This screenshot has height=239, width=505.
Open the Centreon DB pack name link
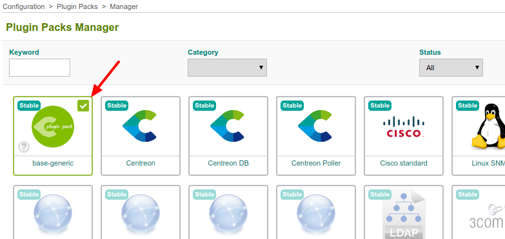pos(228,163)
